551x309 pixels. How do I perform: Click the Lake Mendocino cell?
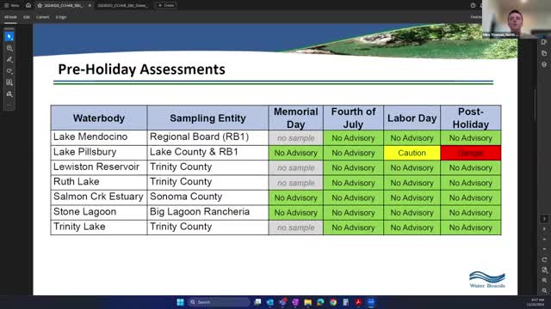(99, 137)
